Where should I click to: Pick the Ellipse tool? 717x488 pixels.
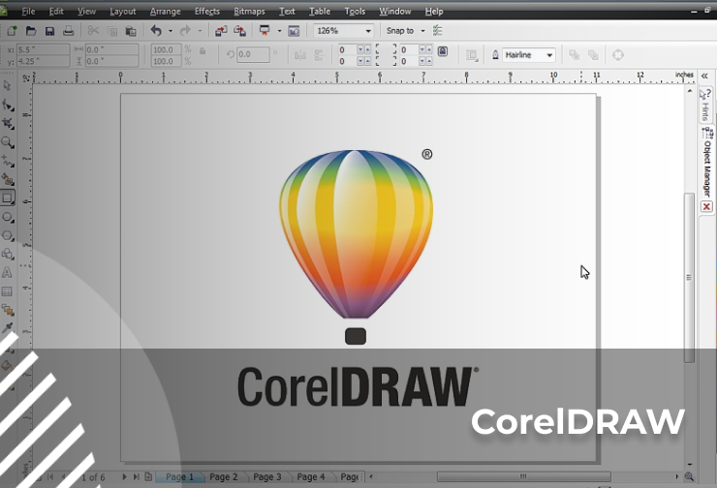click(x=8, y=217)
